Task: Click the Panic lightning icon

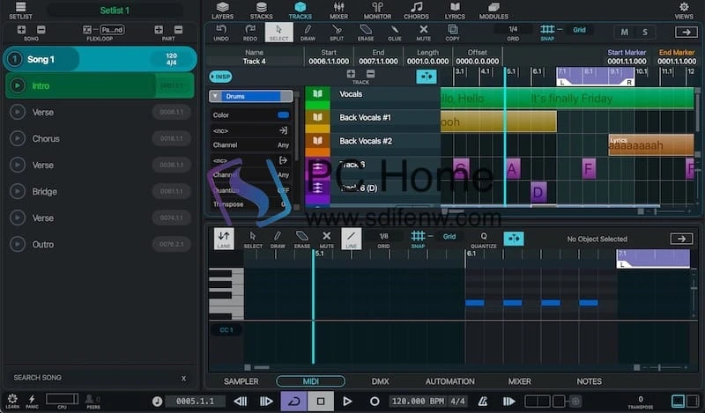Action: [x=32, y=401]
